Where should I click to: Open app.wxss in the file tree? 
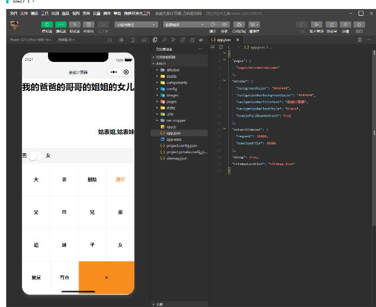pyautogui.click(x=173, y=139)
